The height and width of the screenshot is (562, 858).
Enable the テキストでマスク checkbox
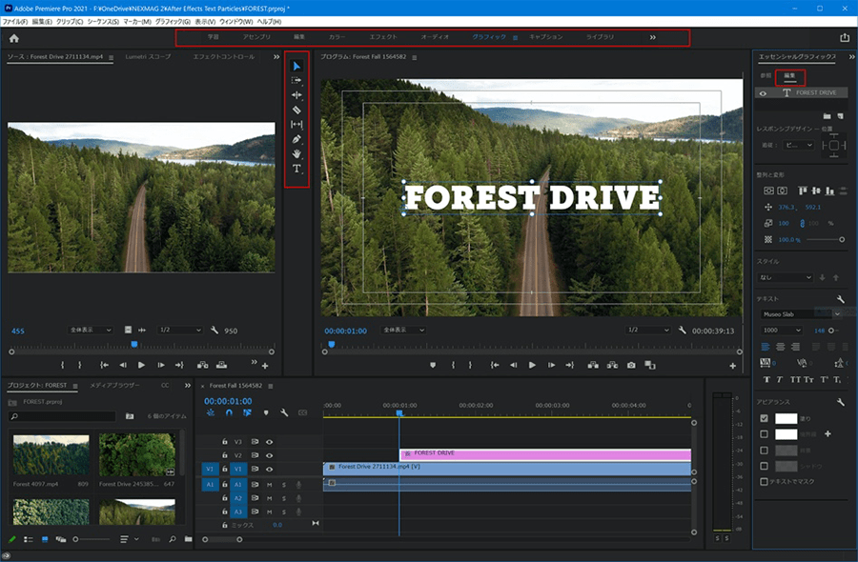(x=764, y=482)
